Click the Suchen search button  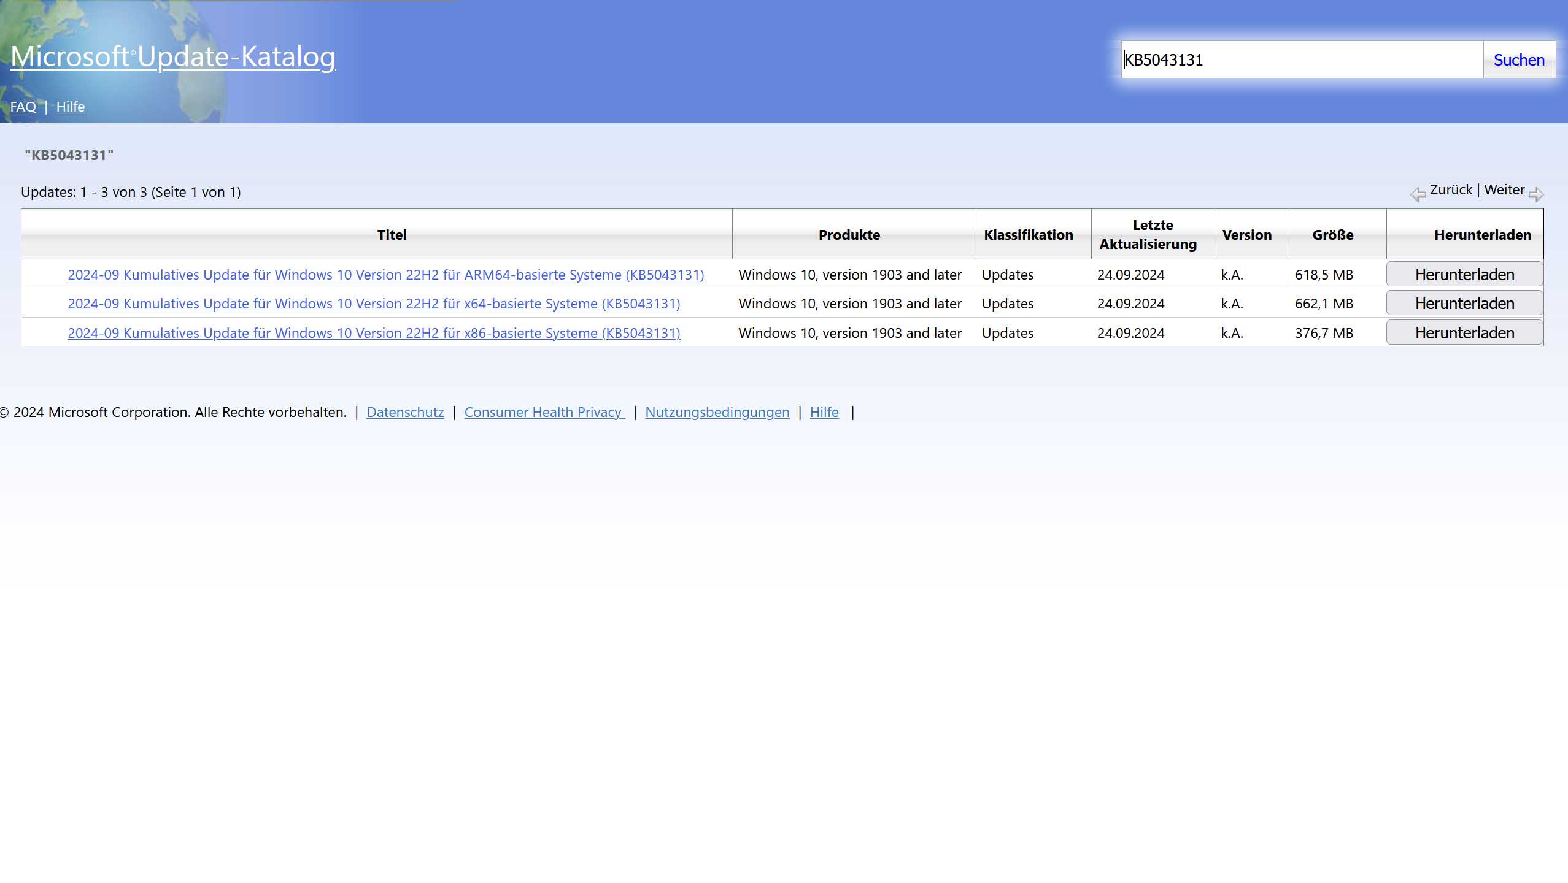1518,60
